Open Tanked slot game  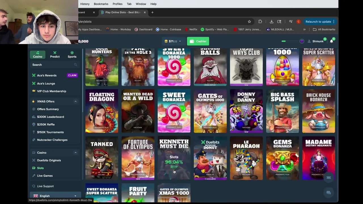(x=102, y=158)
